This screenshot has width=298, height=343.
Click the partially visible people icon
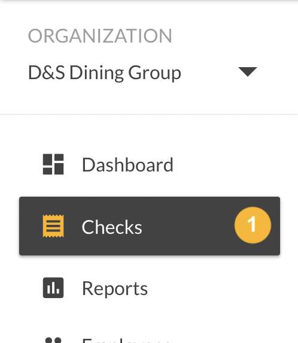[53, 340]
